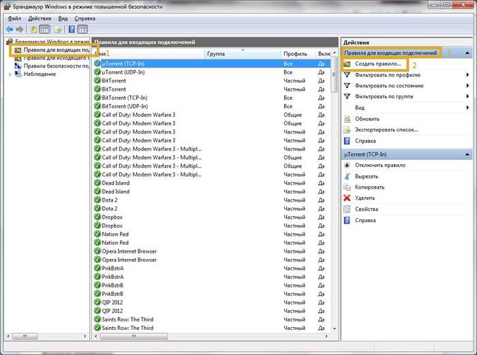Viewport: 477px width, 355px height.
Task: Click the rules list vertical scrollbar
Action: click(x=333, y=204)
